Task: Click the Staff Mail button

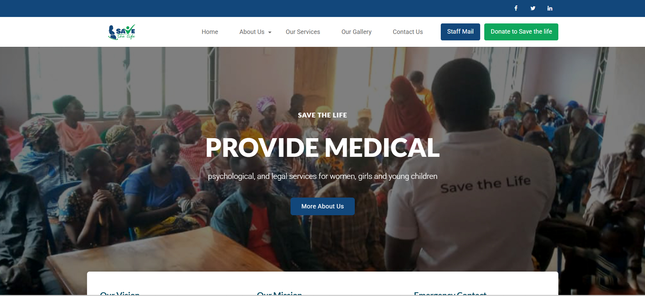Action: (x=460, y=32)
